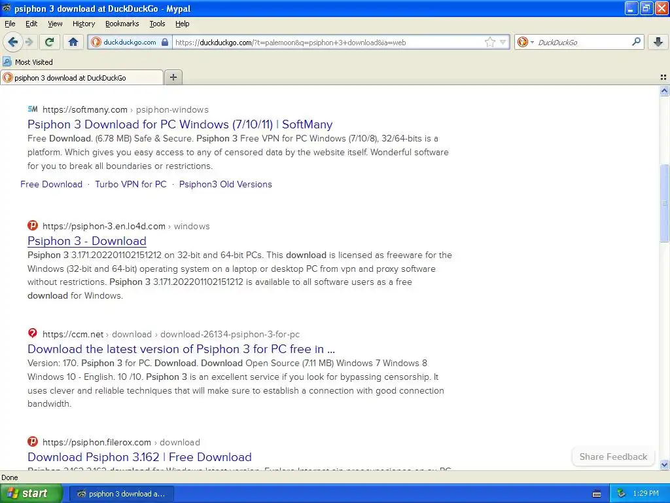Screen dimensions: 670x503
Task: Select the Mypal taskbar window button
Action: click(121, 494)
